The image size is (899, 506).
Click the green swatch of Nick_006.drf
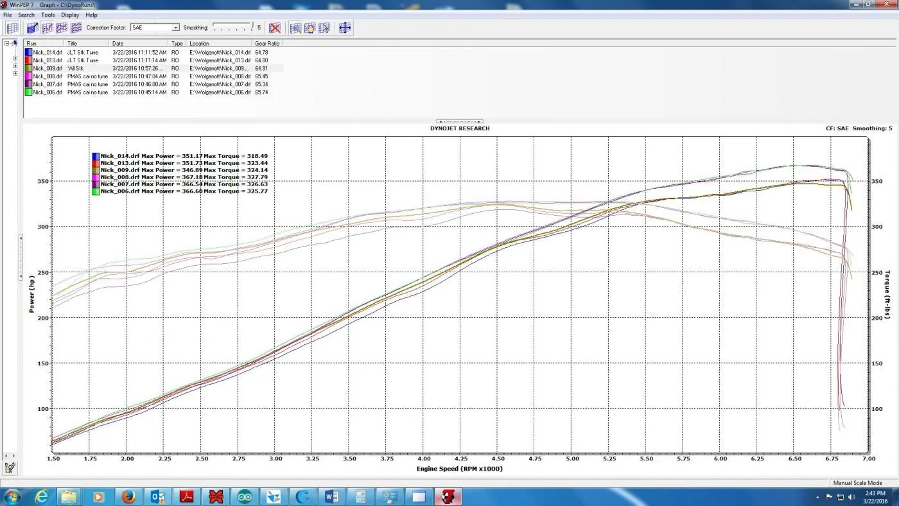(x=28, y=92)
